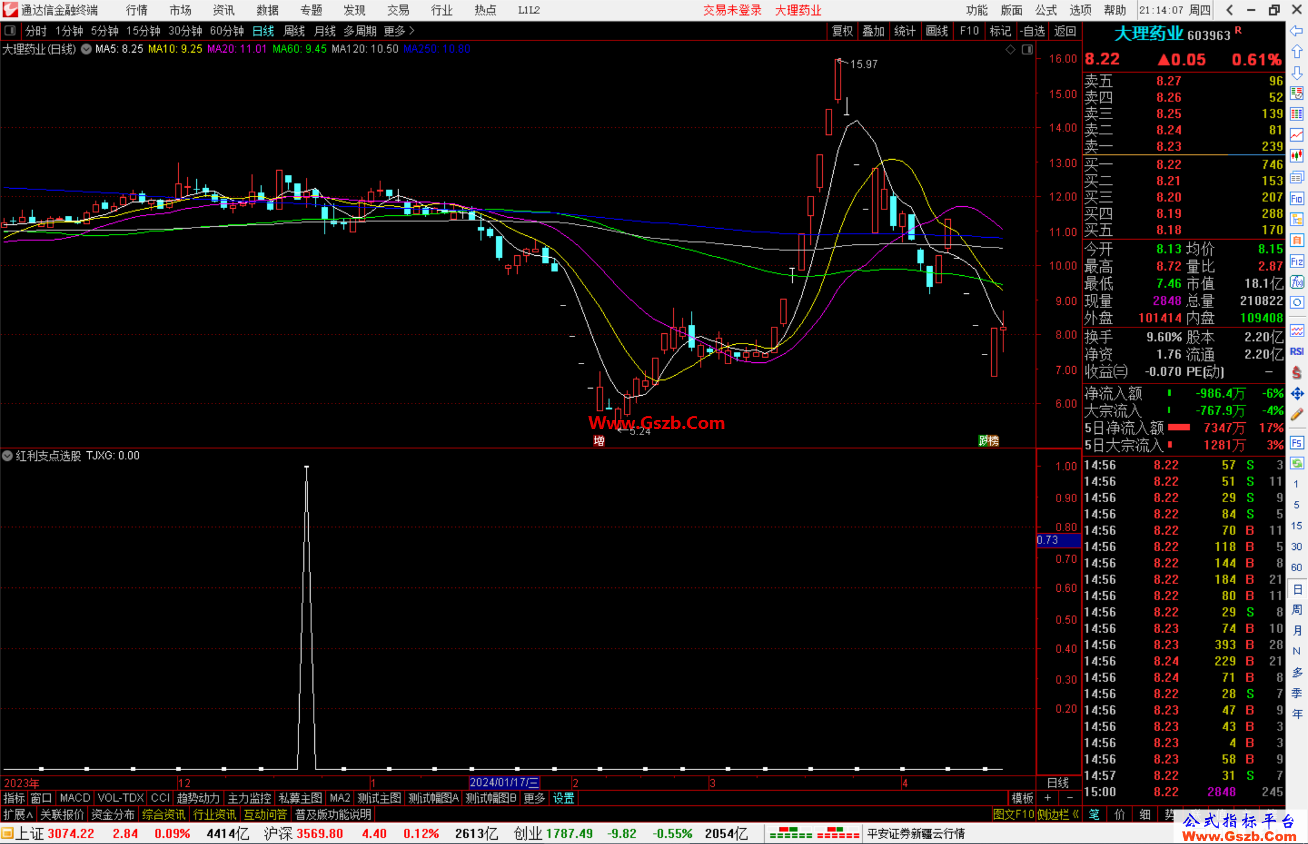This screenshot has height=844, width=1308.
Task: Expand the 更多 periods dropdown
Action: pyautogui.click(x=399, y=31)
